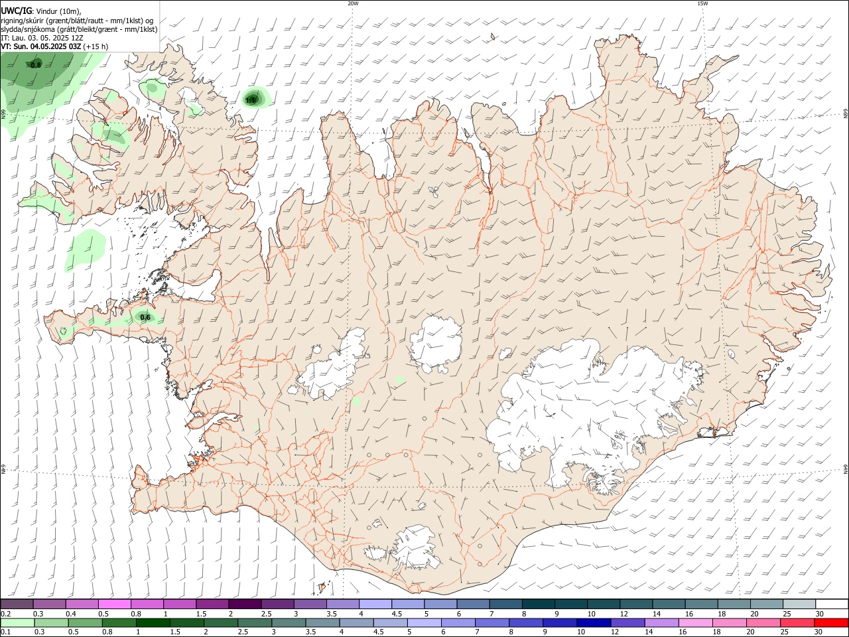Image resolution: width=849 pixels, height=637 pixels.
Task: Choose the bright red swatch after 30, lower legend
Action: tap(831, 622)
